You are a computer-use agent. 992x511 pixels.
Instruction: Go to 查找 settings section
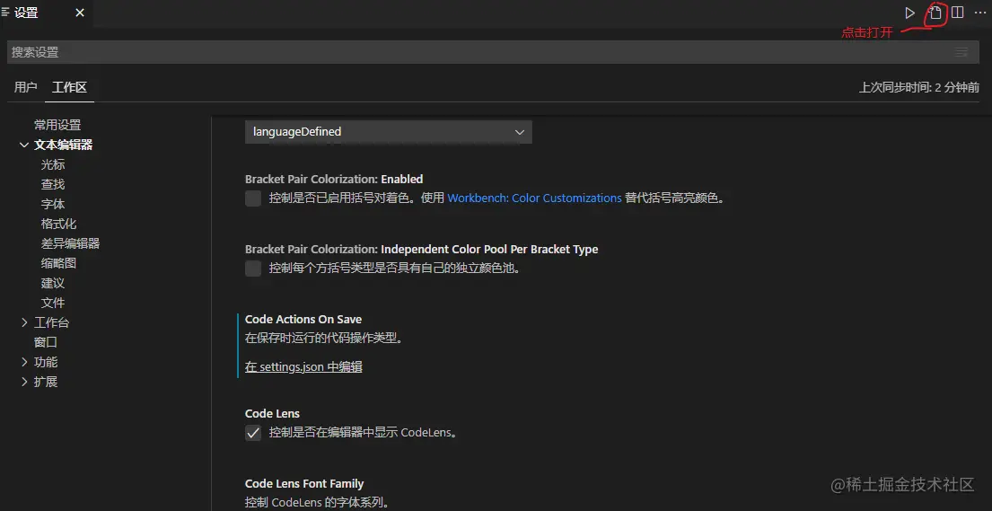[x=53, y=184]
